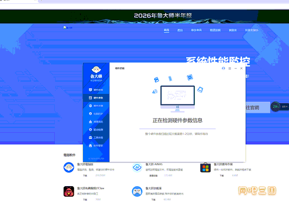Open the shield protection sidebar item

point(96,113)
